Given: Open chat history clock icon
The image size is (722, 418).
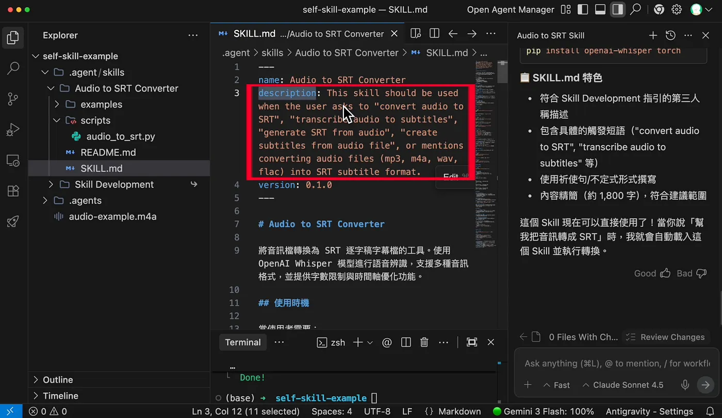Looking at the screenshot, I should pos(670,36).
